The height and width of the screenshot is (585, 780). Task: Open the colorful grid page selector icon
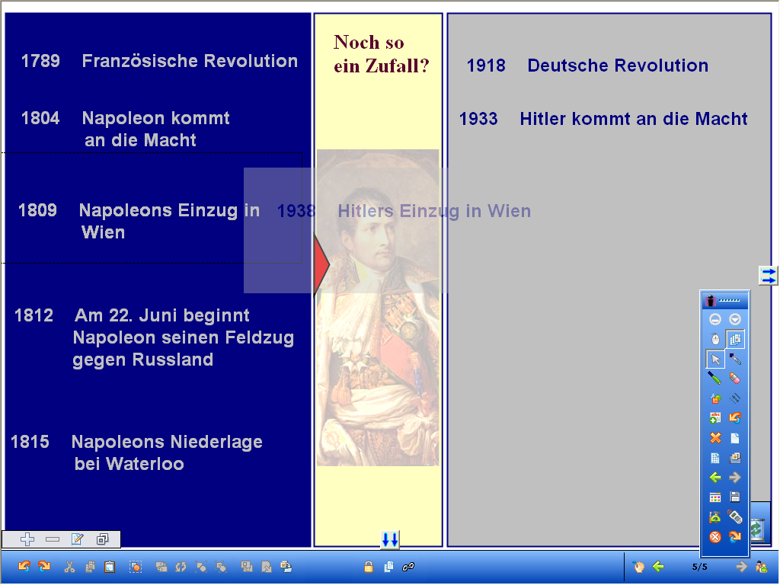(x=714, y=497)
